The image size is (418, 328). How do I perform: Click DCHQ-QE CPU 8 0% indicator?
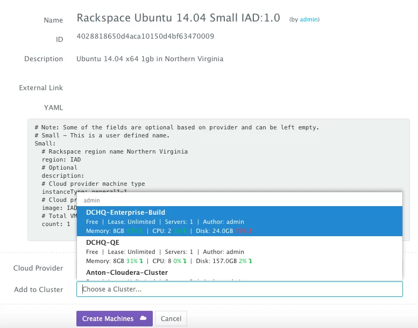click(x=169, y=261)
